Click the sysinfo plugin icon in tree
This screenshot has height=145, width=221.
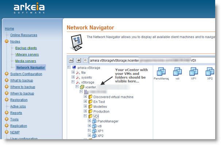tap(78, 77)
